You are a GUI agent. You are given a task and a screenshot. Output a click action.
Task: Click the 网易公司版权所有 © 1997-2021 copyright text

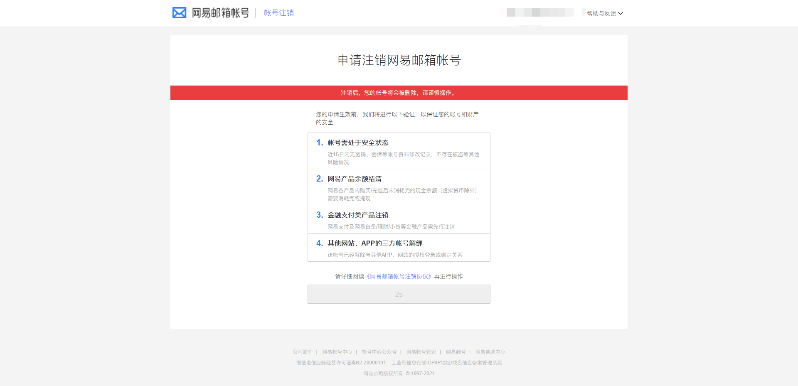pyautogui.click(x=399, y=374)
